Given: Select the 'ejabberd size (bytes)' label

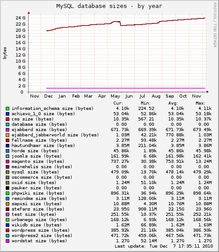Looking at the screenshot, I should tap(39, 130).
